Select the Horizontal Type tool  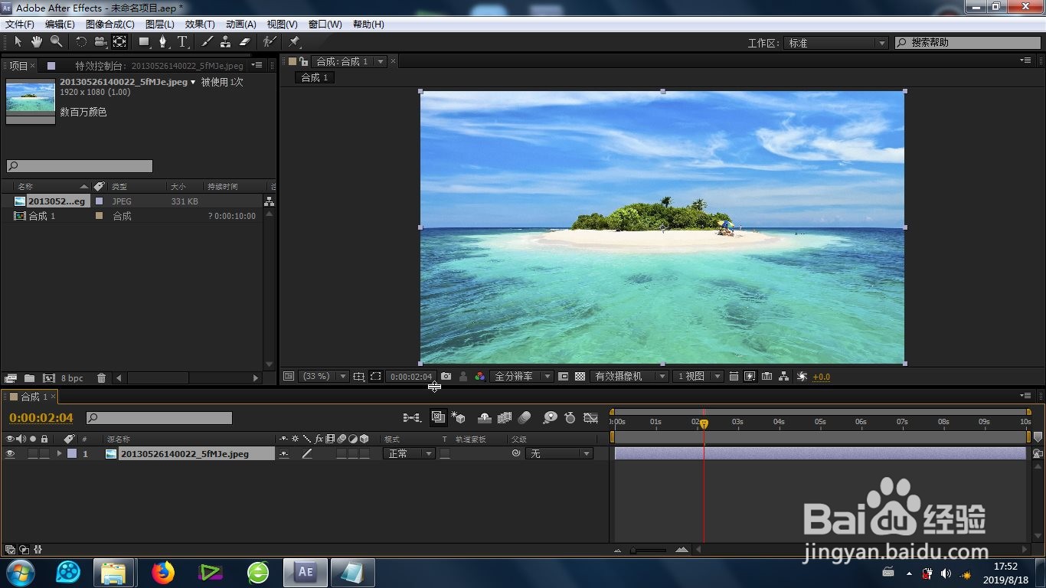182,41
